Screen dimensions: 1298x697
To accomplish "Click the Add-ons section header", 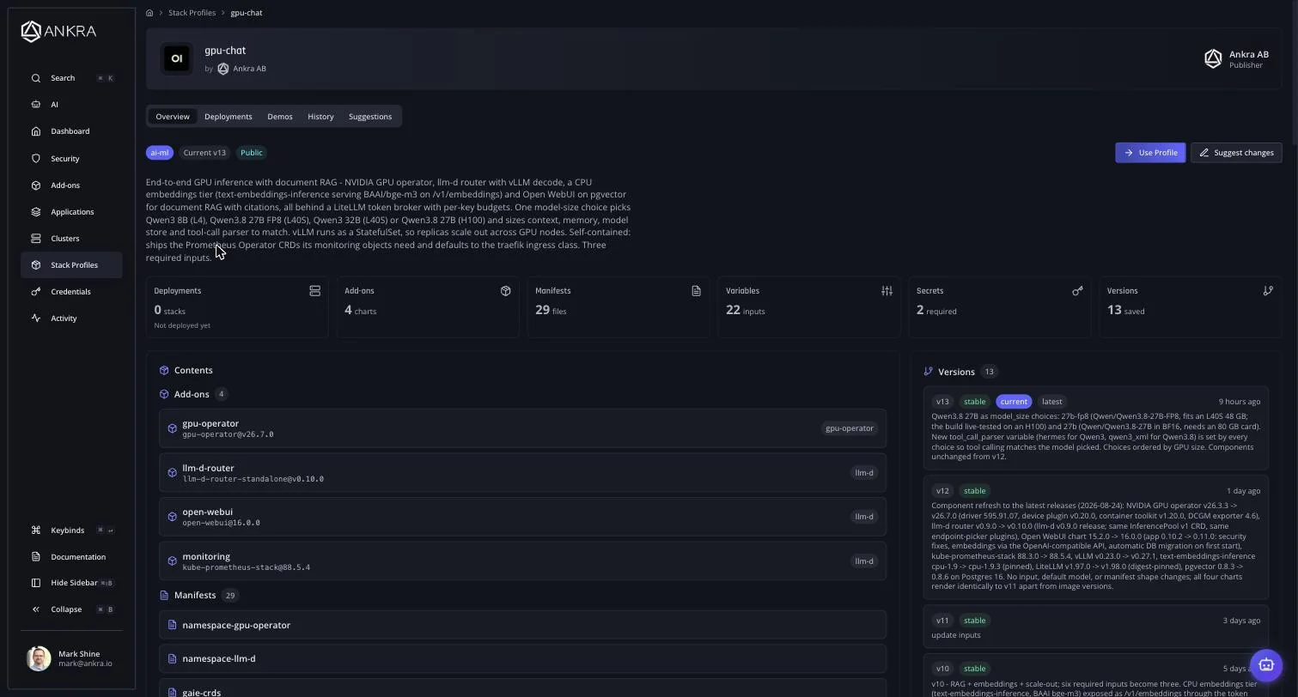I will (x=192, y=394).
